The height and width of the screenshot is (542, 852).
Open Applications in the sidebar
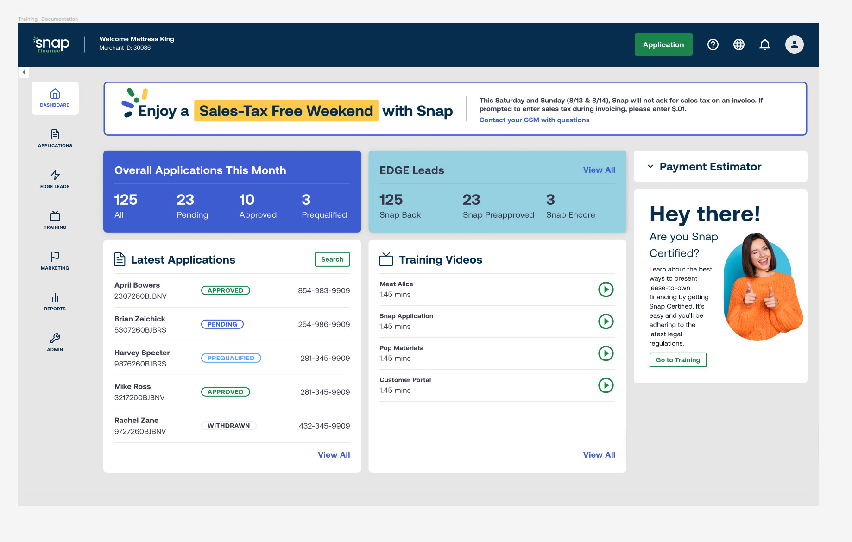click(55, 139)
